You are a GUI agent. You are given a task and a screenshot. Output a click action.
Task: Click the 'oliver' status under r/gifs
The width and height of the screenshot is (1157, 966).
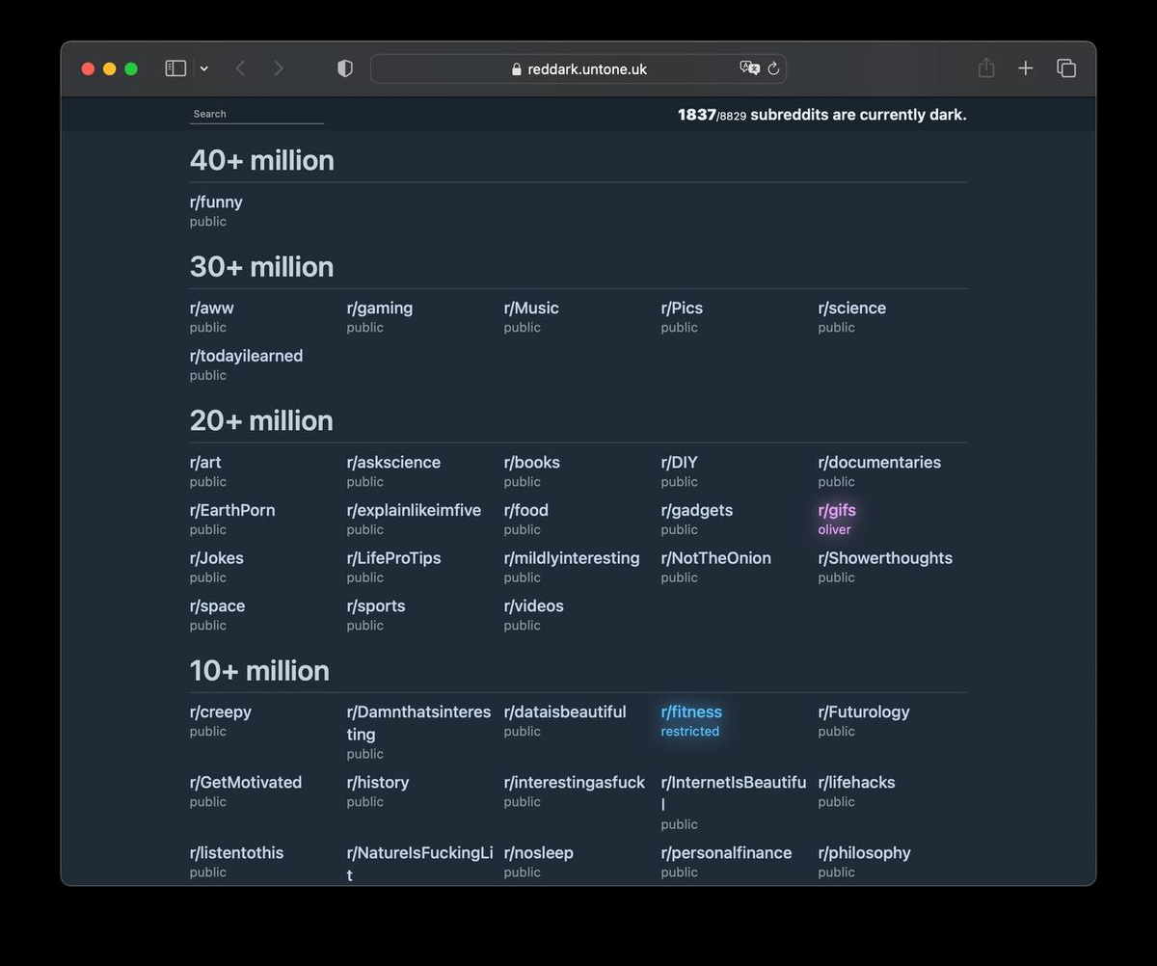point(835,529)
